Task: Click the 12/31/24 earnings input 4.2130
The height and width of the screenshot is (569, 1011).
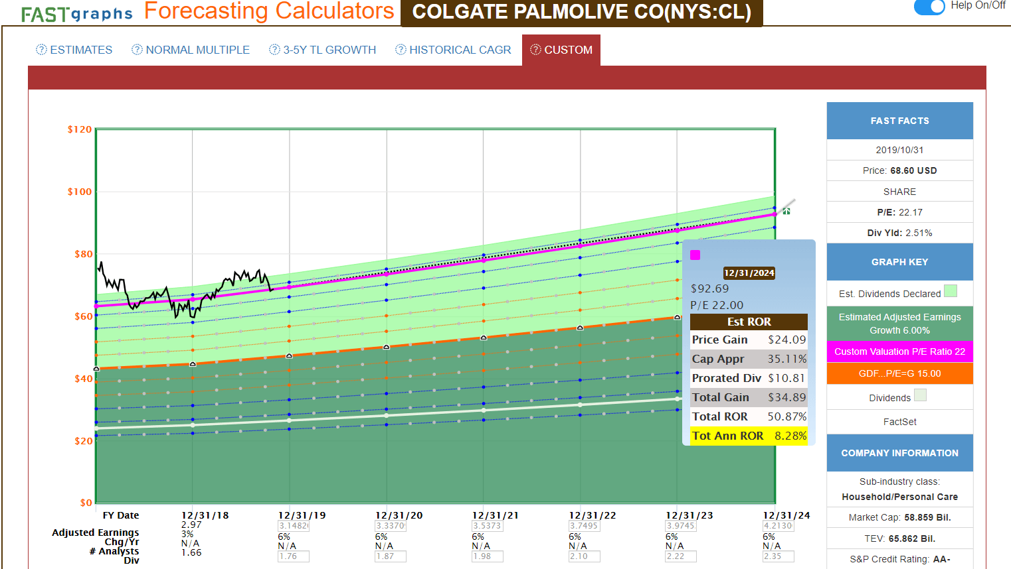Action: point(779,526)
